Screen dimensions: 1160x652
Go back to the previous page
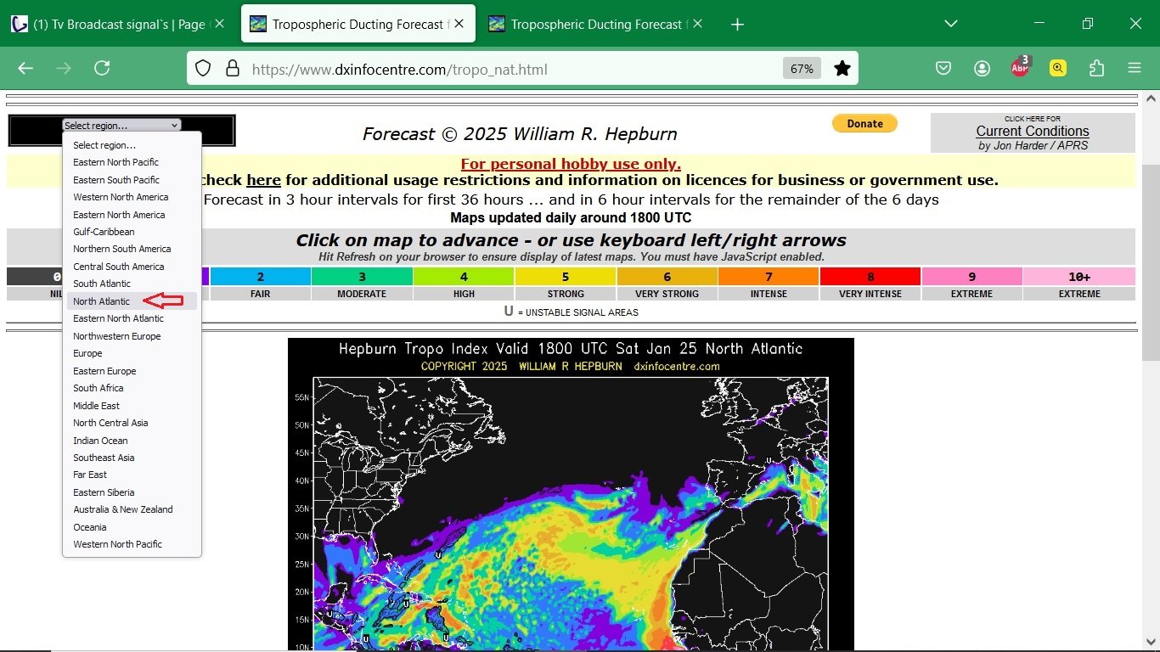25,69
